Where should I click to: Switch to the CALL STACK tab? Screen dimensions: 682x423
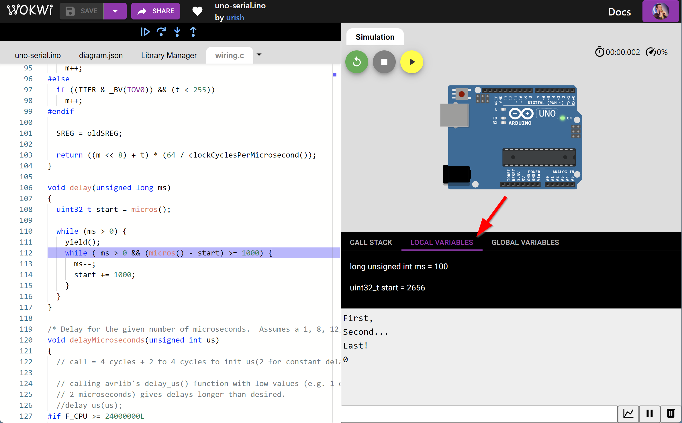tap(371, 242)
